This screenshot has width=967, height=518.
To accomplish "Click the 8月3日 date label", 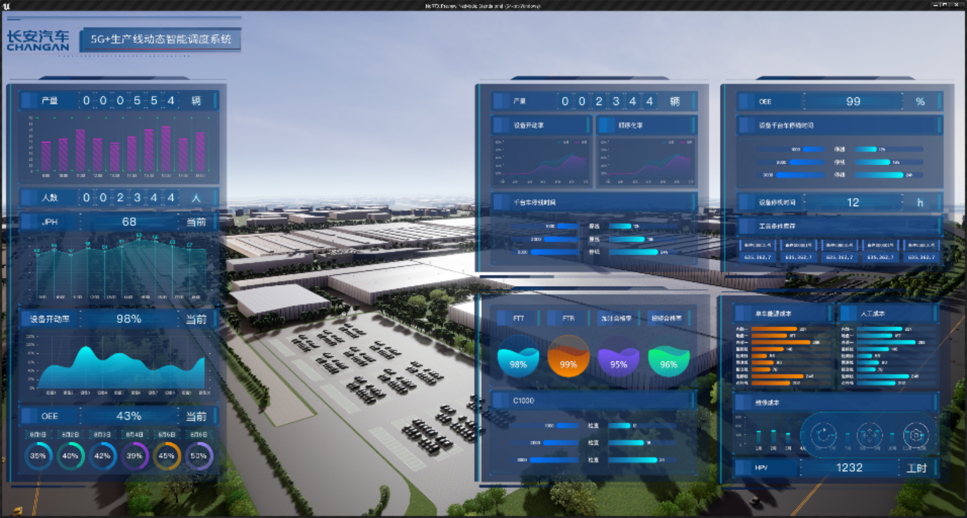I will (x=102, y=435).
